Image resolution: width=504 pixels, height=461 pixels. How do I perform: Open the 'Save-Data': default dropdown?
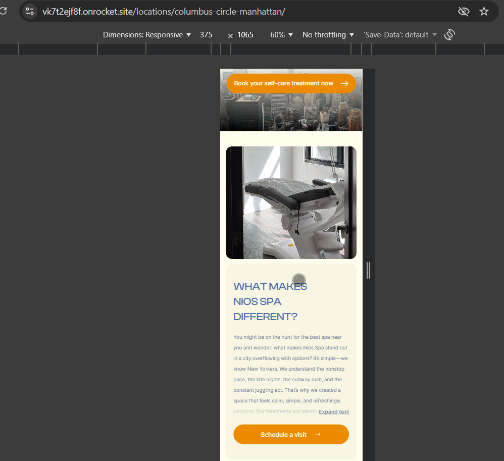[400, 35]
